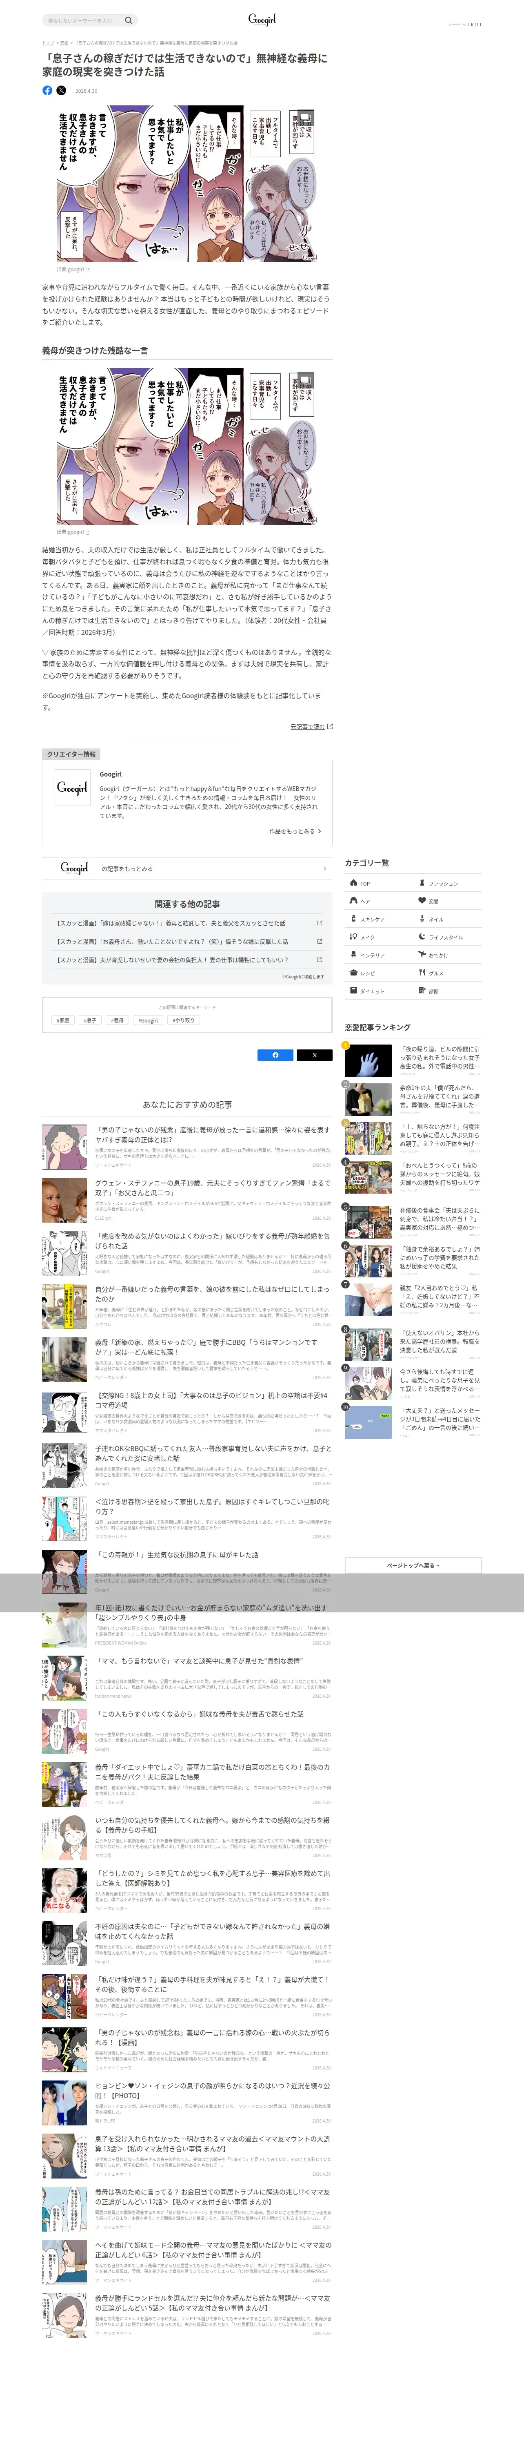This screenshot has height=2451, width=524.
Task: Click the トップ breadcrumb link
Action: [48, 43]
